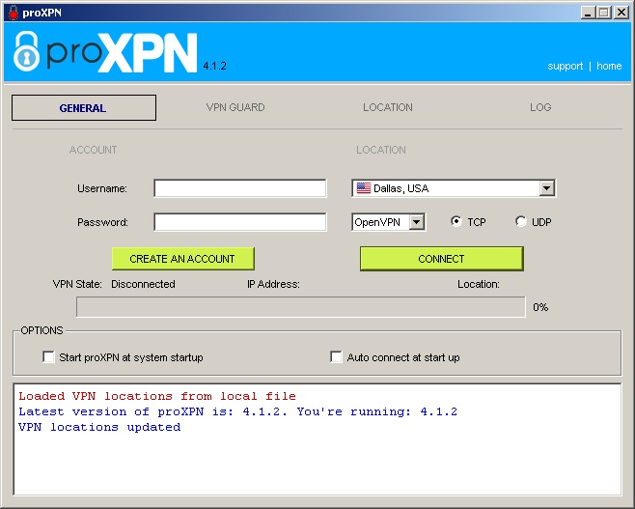Click 'Loaded VPN locations from local file' line

click(157, 396)
